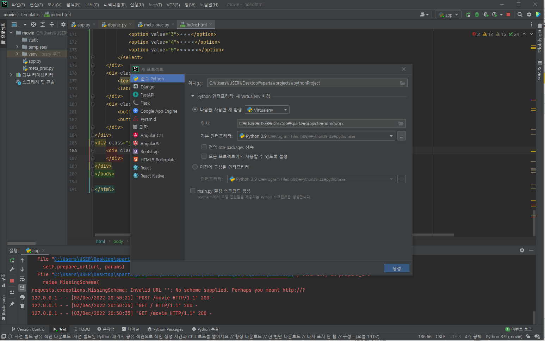
Task: Click the Project panel horizontal scrollbar
Action: (x=21, y=243)
